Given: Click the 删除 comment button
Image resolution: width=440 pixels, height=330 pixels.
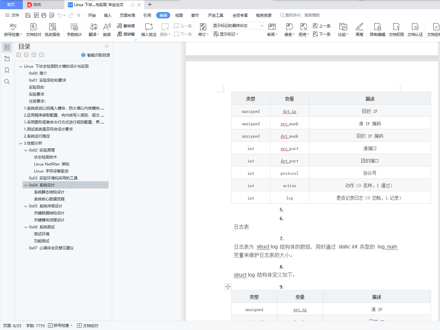Looking at the screenshot, I should click(x=165, y=30).
